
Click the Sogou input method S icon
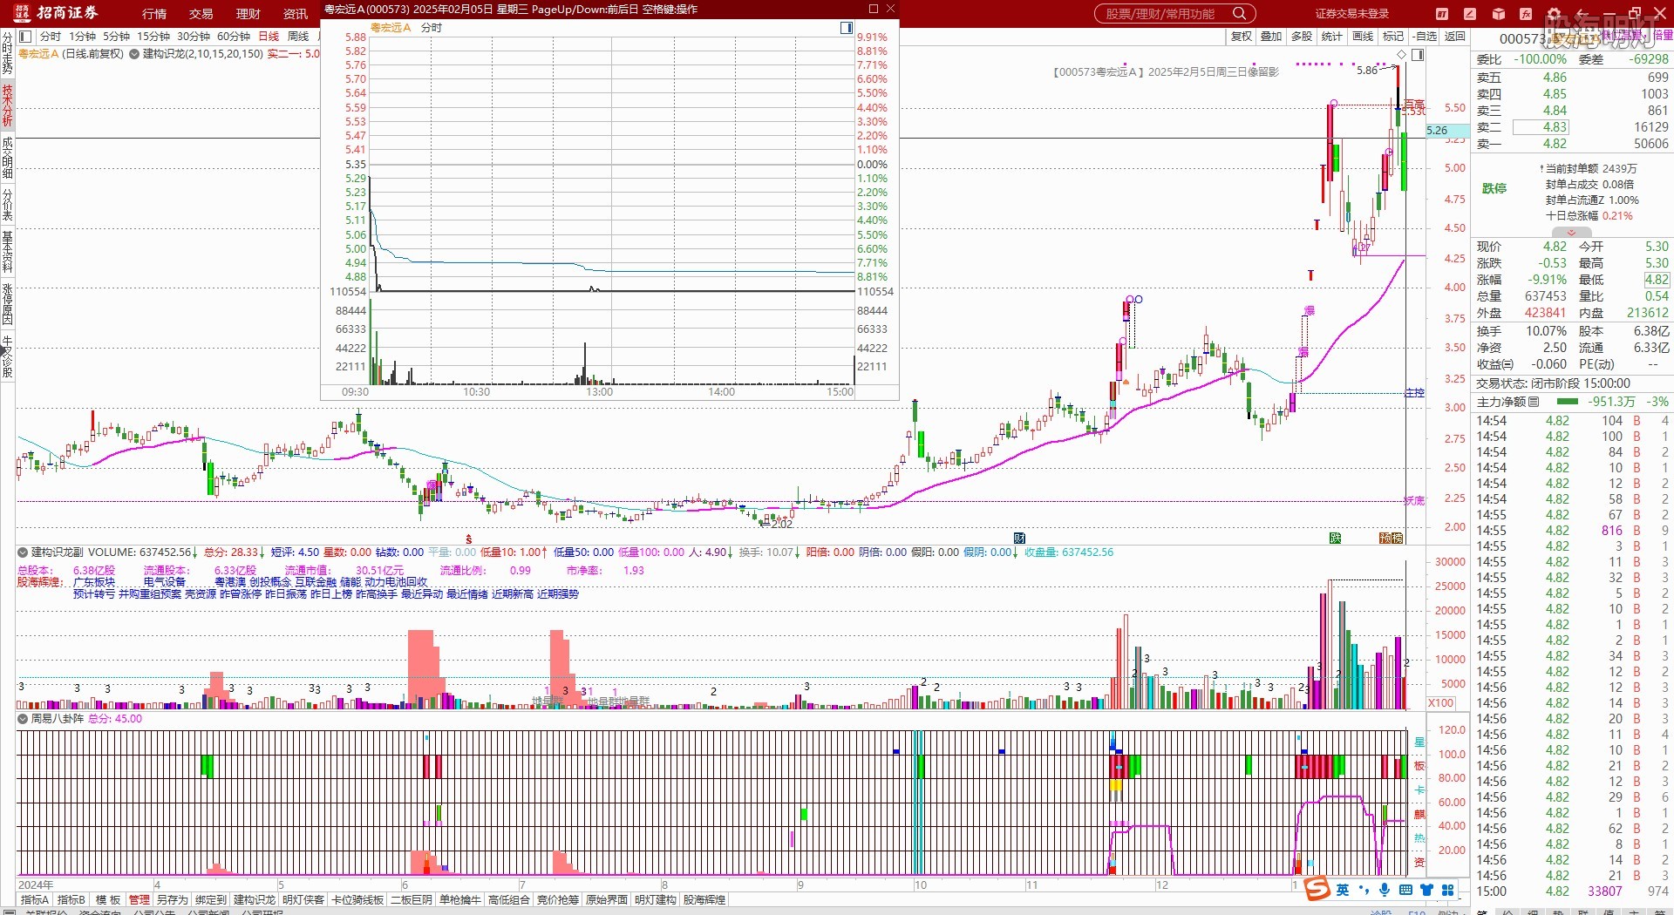pyautogui.click(x=1317, y=889)
